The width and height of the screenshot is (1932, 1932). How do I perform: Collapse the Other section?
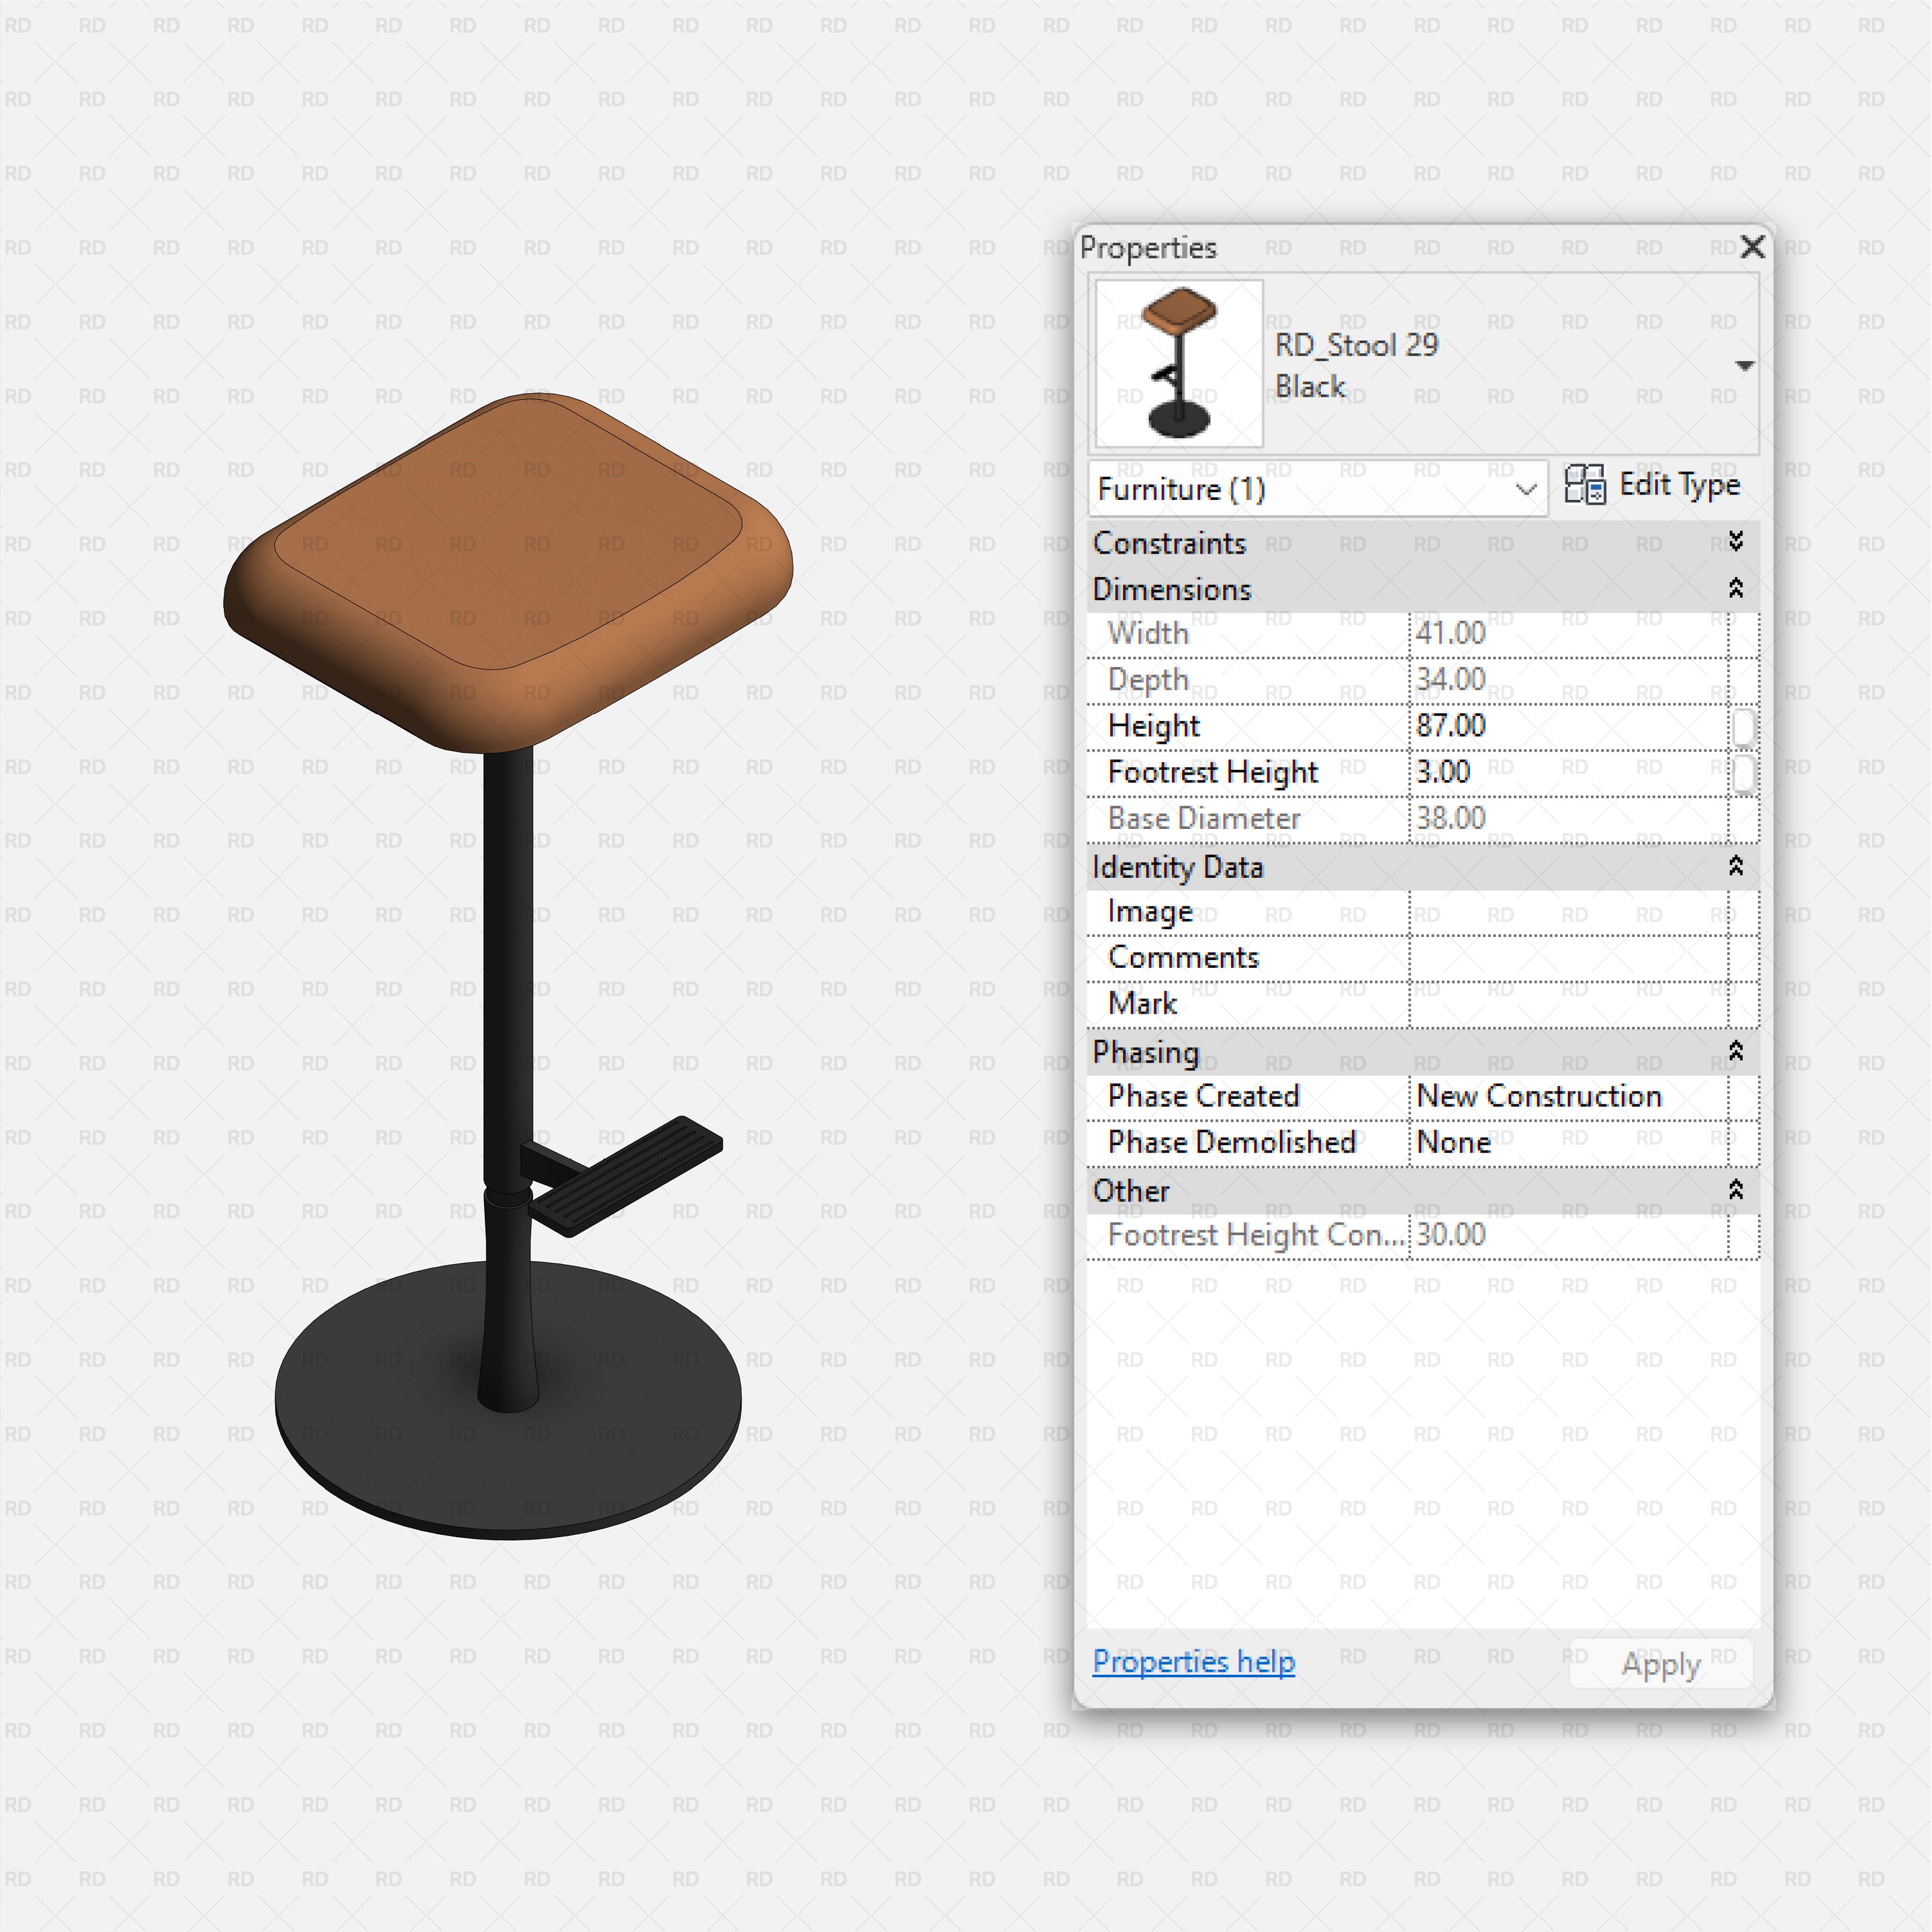1737,1191
